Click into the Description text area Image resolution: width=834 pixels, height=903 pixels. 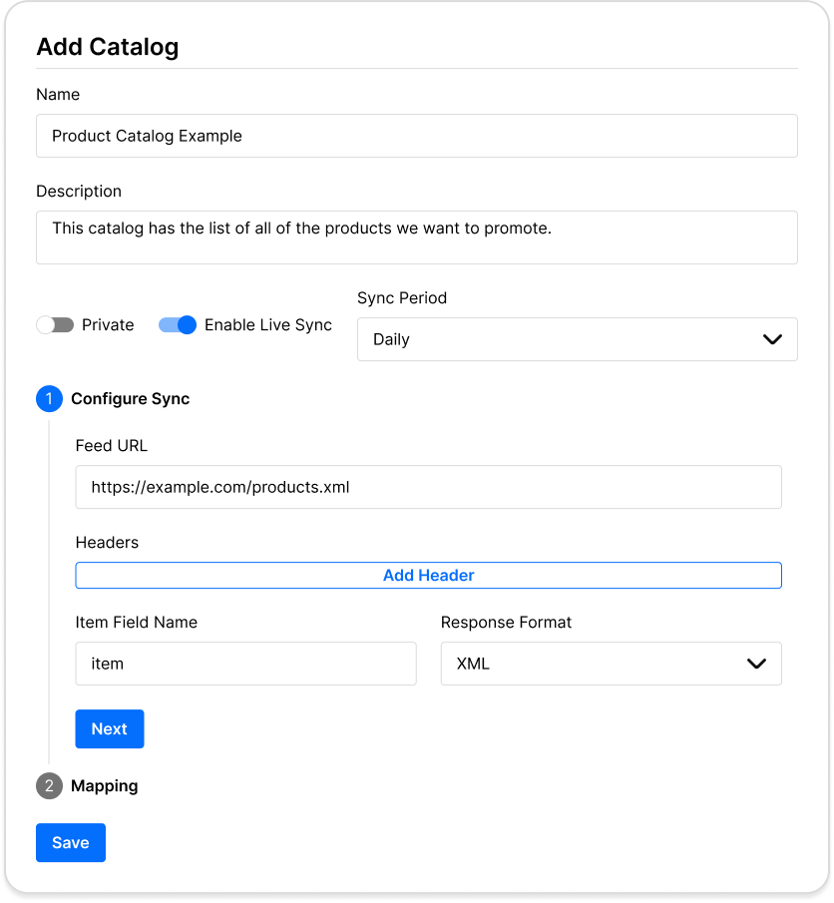[416, 237]
